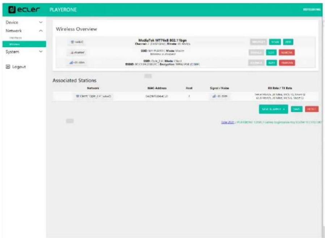Click the Add button for radio0
The width and height of the screenshot is (325, 238).
pyautogui.click(x=288, y=42)
